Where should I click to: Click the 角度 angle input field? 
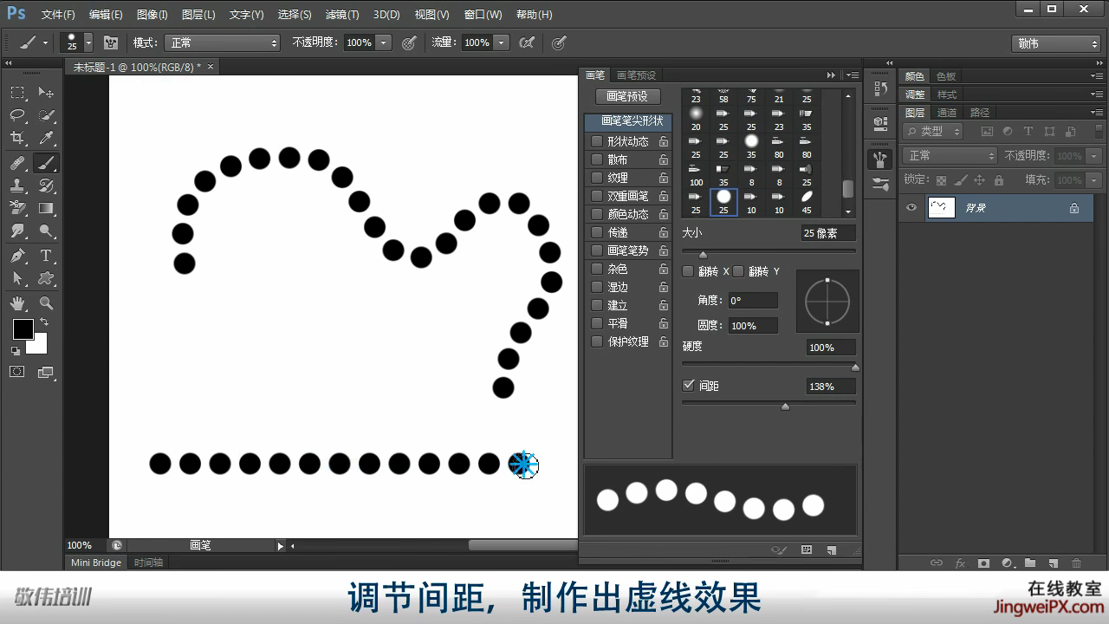(752, 301)
